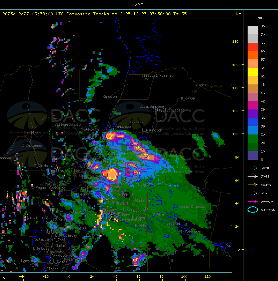Click the '140' km label on right axis

point(235,88)
